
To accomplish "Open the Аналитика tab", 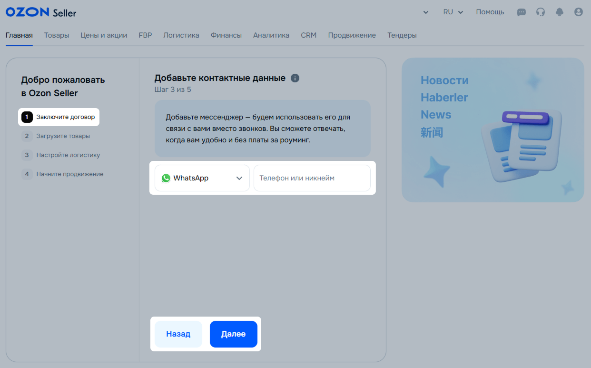I will click(x=271, y=35).
